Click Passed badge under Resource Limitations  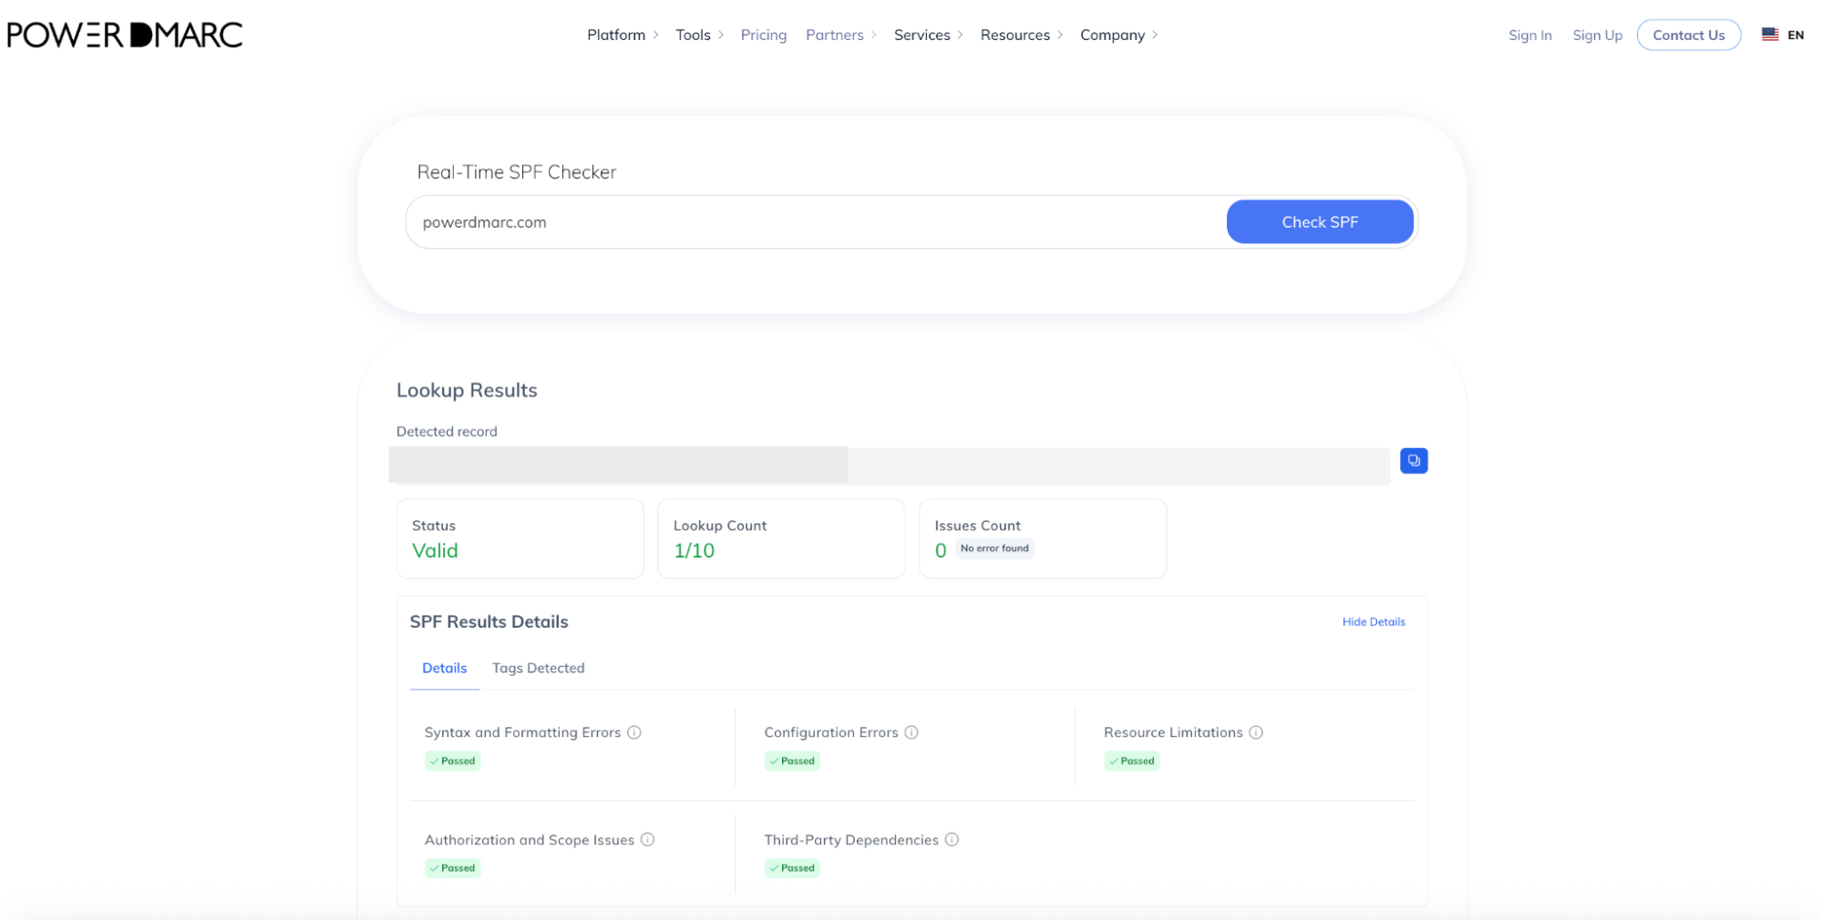point(1132,762)
